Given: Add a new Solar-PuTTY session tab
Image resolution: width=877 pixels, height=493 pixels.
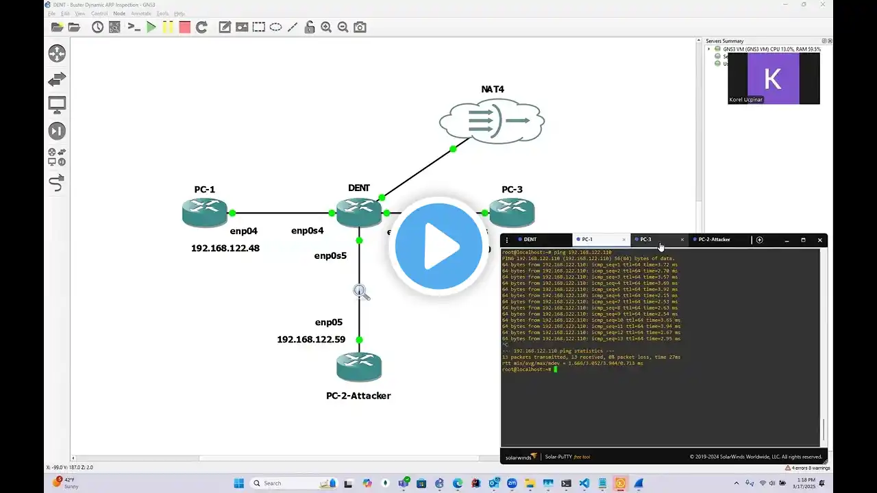Looking at the screenshot, I should (759, 240).
